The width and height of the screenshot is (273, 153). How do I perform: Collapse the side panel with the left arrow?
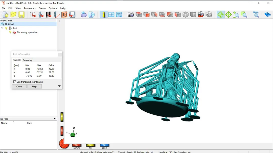click(x=60, y=21)
